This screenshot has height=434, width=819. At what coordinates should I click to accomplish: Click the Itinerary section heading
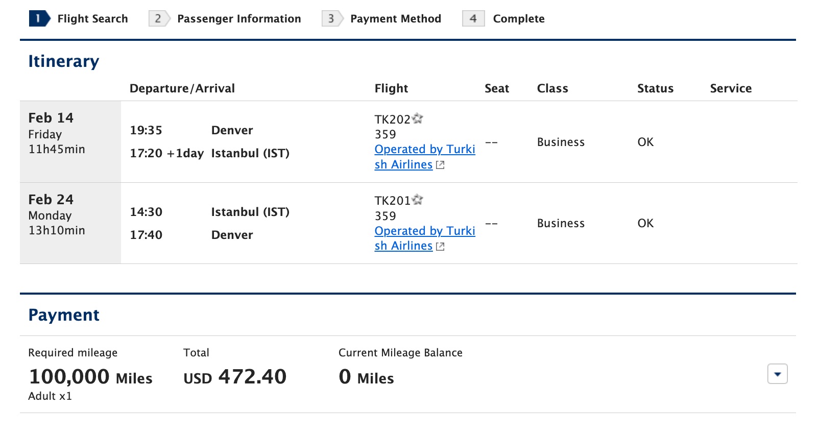(63, 61)
